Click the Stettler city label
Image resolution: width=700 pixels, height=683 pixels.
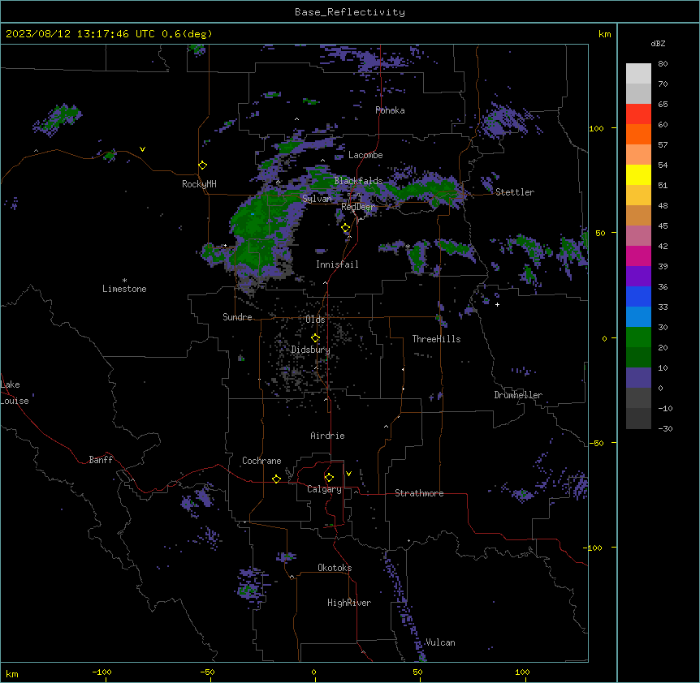[515, 192]
